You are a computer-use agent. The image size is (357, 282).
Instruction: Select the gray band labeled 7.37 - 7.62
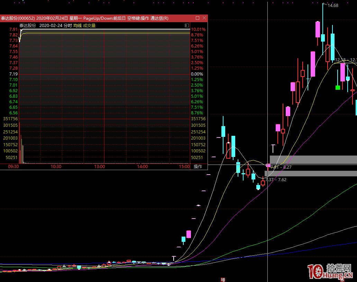[x=311, y=173]
